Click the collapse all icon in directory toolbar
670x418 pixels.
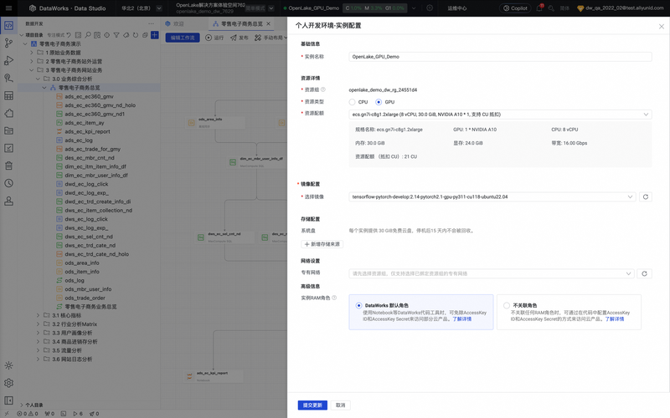[x=145, y=35]
